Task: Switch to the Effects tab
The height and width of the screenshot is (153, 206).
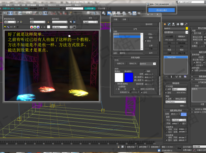Action: (x=124, y=19)
